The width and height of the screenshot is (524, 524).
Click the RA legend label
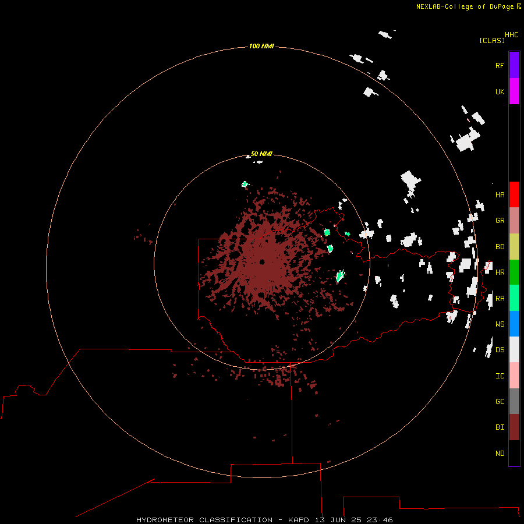500,298
